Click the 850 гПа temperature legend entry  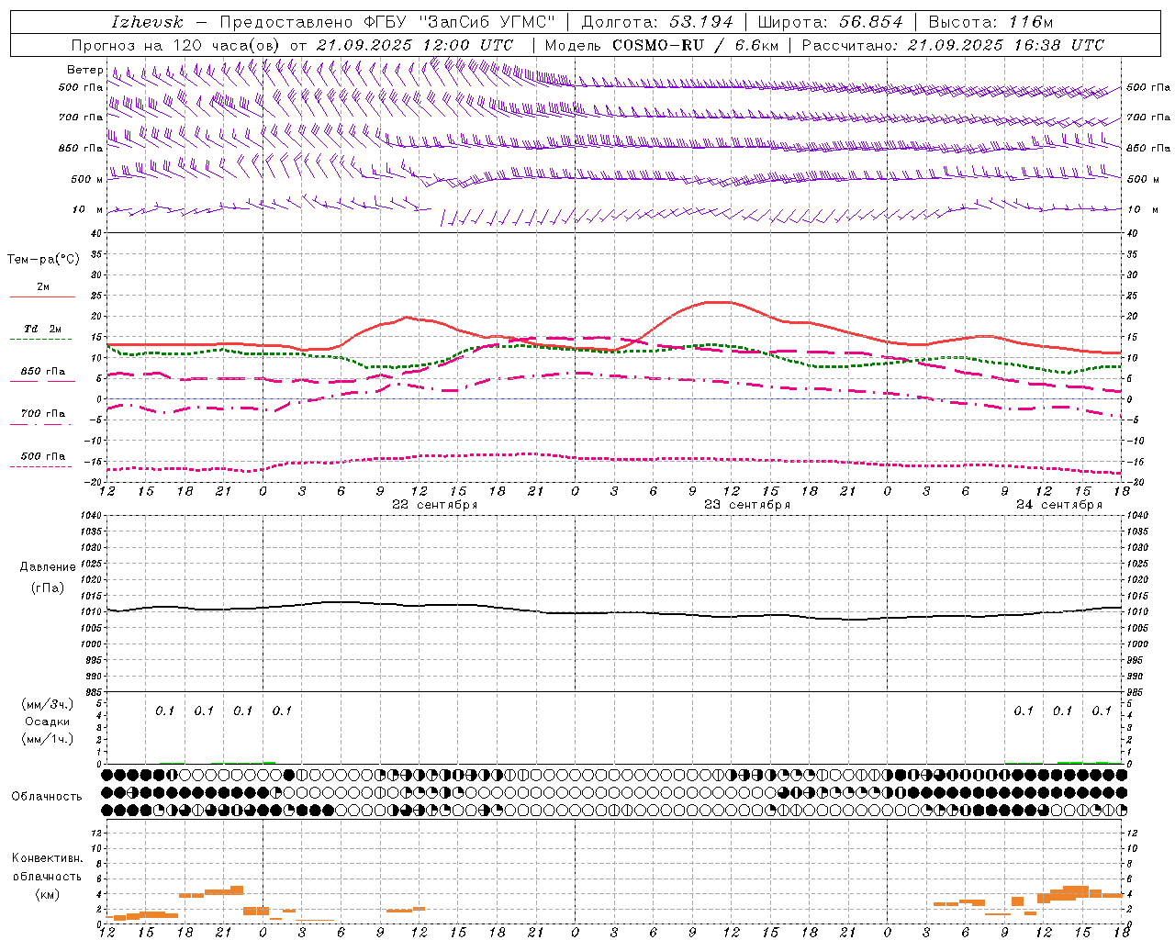click(43, 372)
